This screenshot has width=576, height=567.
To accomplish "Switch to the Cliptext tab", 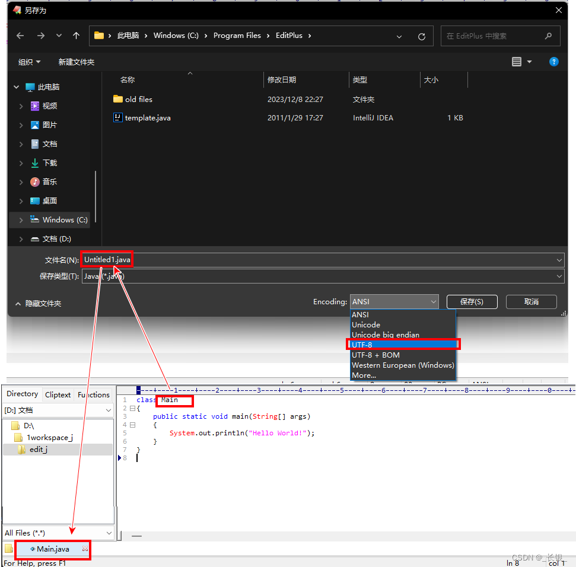I will 58,394.
